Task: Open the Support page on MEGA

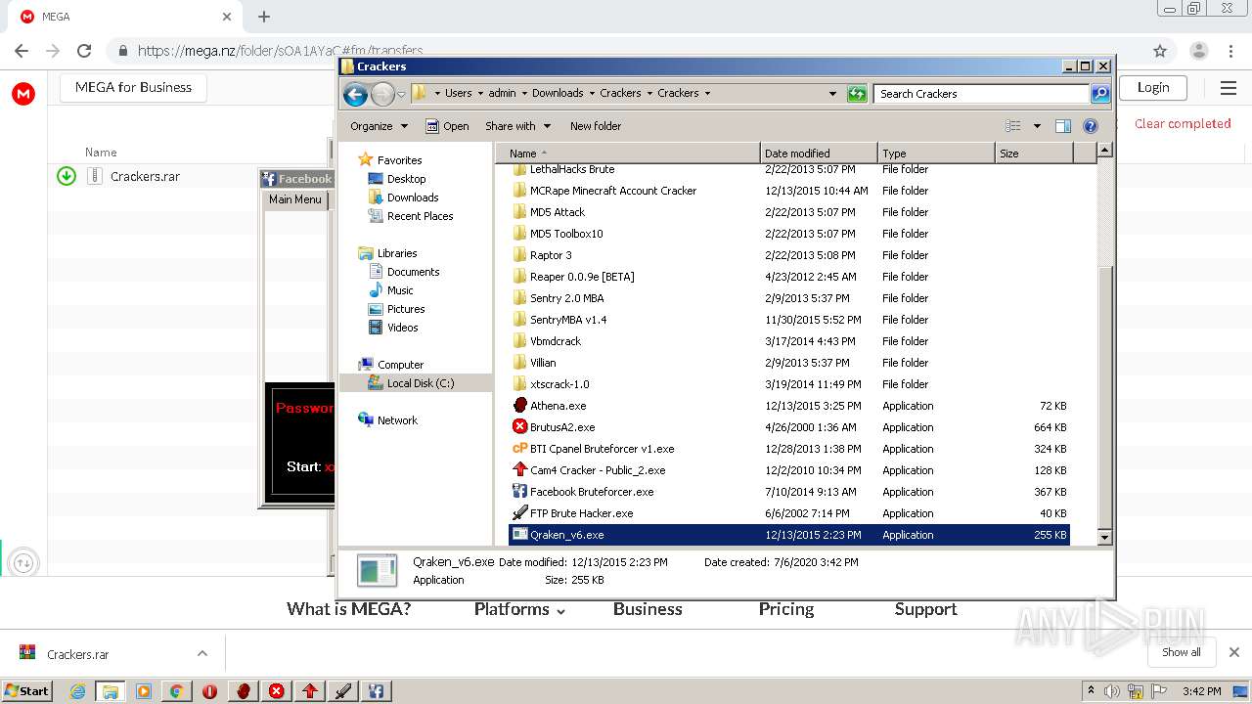Action: click(x=925, y=609)
